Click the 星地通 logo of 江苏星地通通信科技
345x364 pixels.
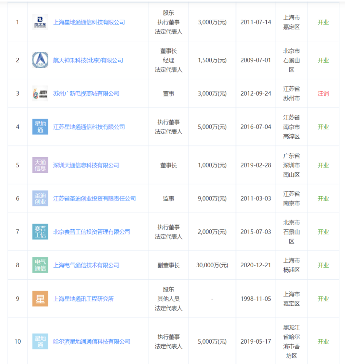point(40,127)
